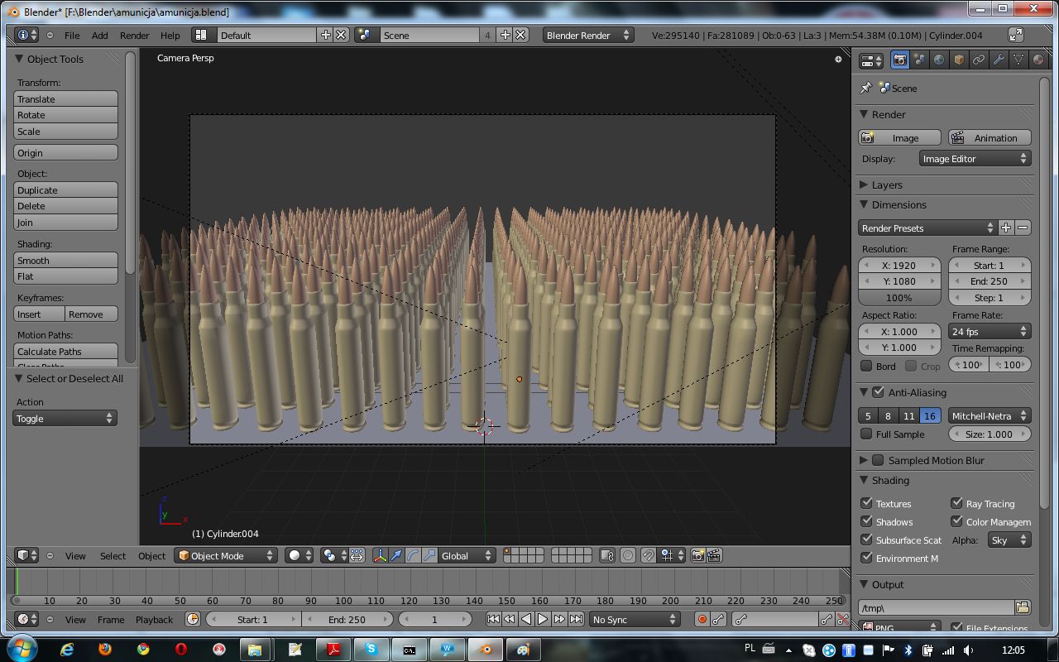The width and height of the screenshot is (1059, 662).
Task: Toggle full-screen from the top header icon
Action: coord(1016,35)
